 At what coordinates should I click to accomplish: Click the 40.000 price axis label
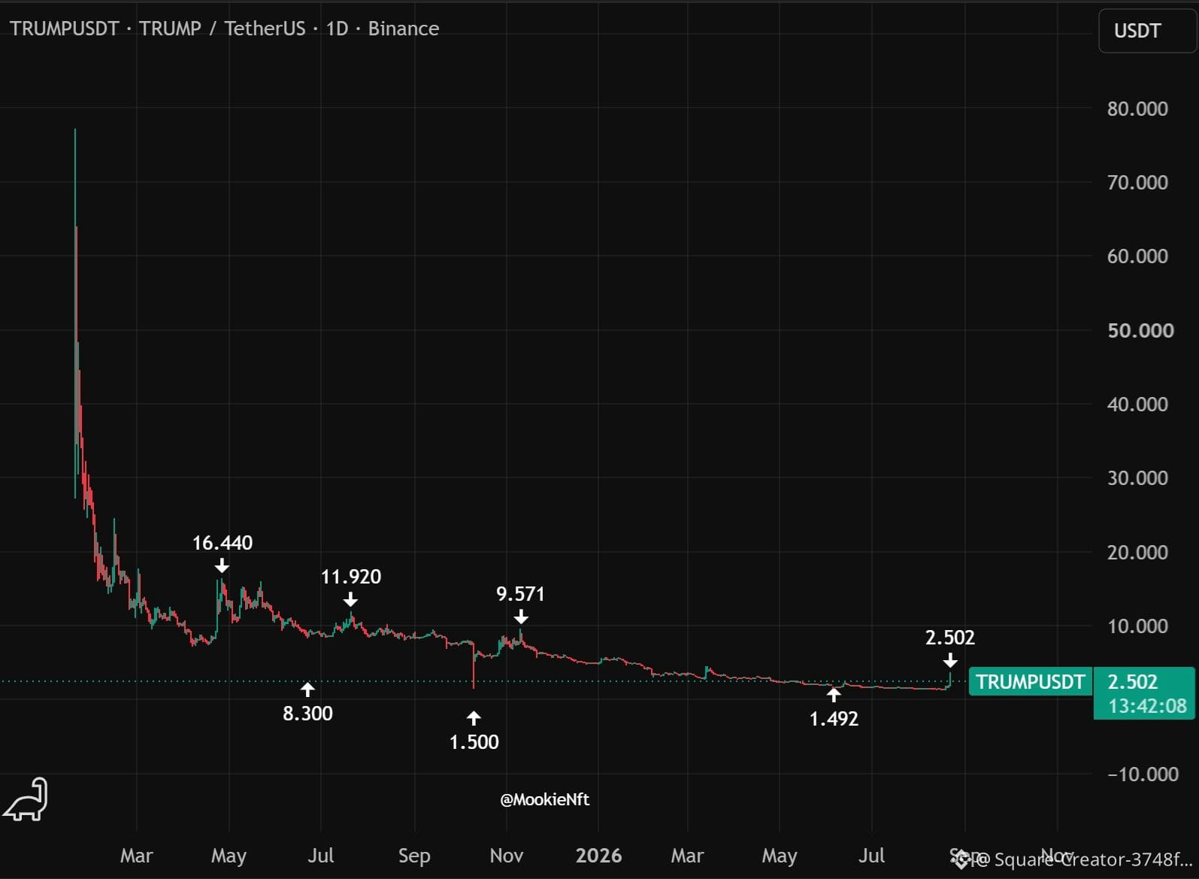1137,405
